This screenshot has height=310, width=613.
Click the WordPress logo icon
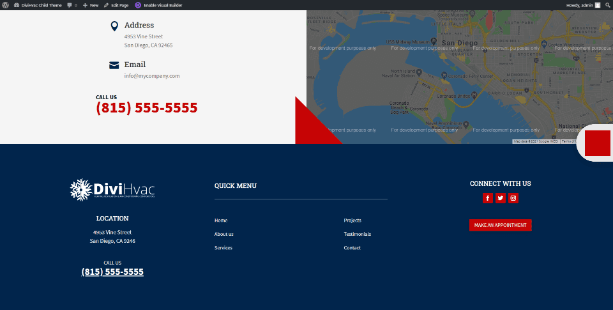6,5
